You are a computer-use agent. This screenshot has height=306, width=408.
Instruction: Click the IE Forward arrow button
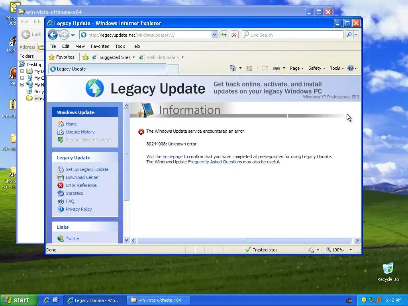point(64,35)
